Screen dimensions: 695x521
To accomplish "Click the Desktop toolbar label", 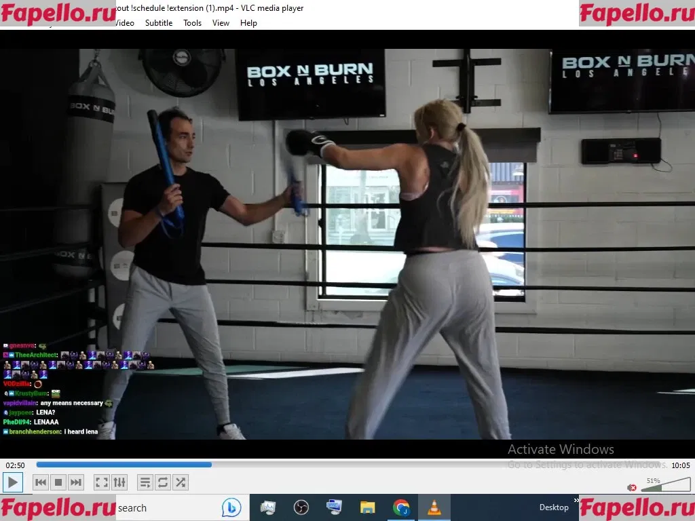I will coord(554,507).
